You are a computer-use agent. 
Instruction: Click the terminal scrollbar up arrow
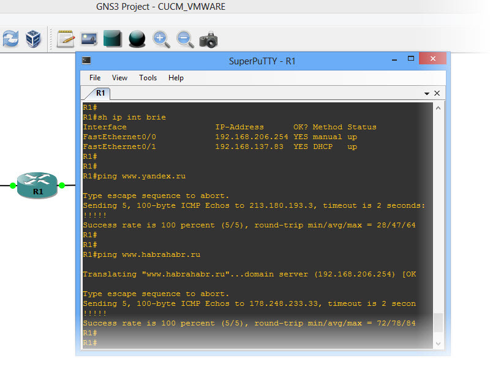tap(438, 108)
